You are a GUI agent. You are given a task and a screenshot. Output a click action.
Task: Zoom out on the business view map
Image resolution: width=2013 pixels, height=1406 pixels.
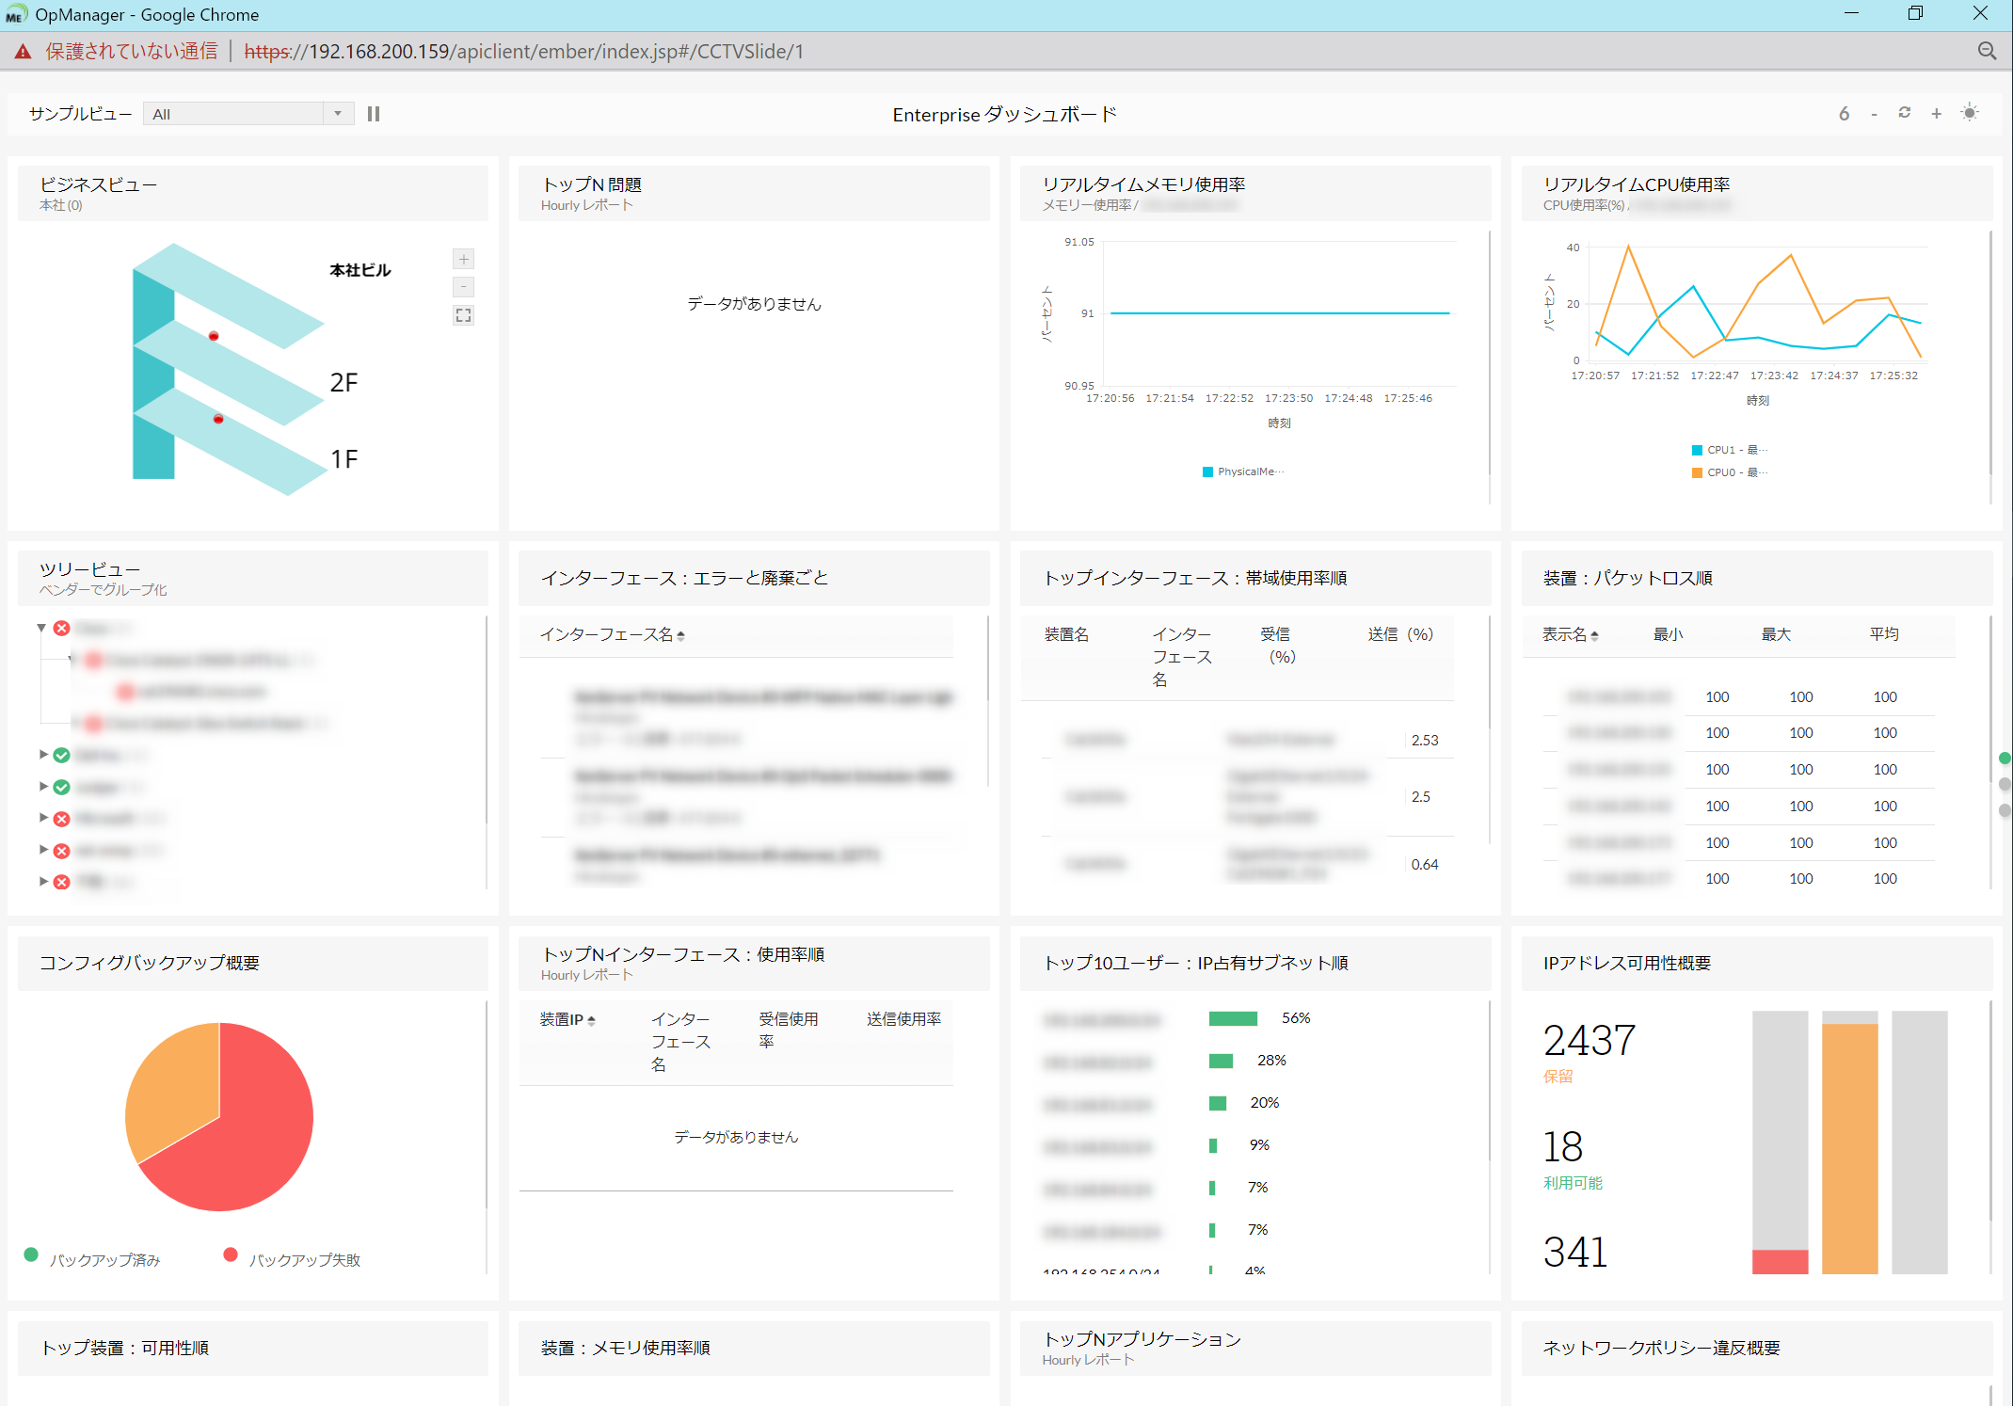point(463,287)
